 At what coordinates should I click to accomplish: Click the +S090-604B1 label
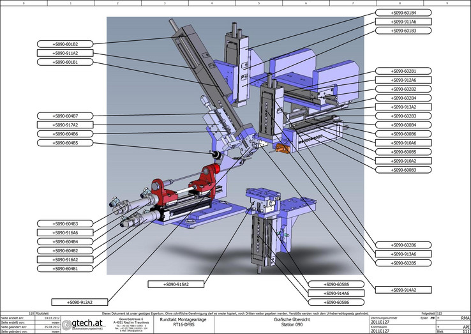[x=65, y=269]
